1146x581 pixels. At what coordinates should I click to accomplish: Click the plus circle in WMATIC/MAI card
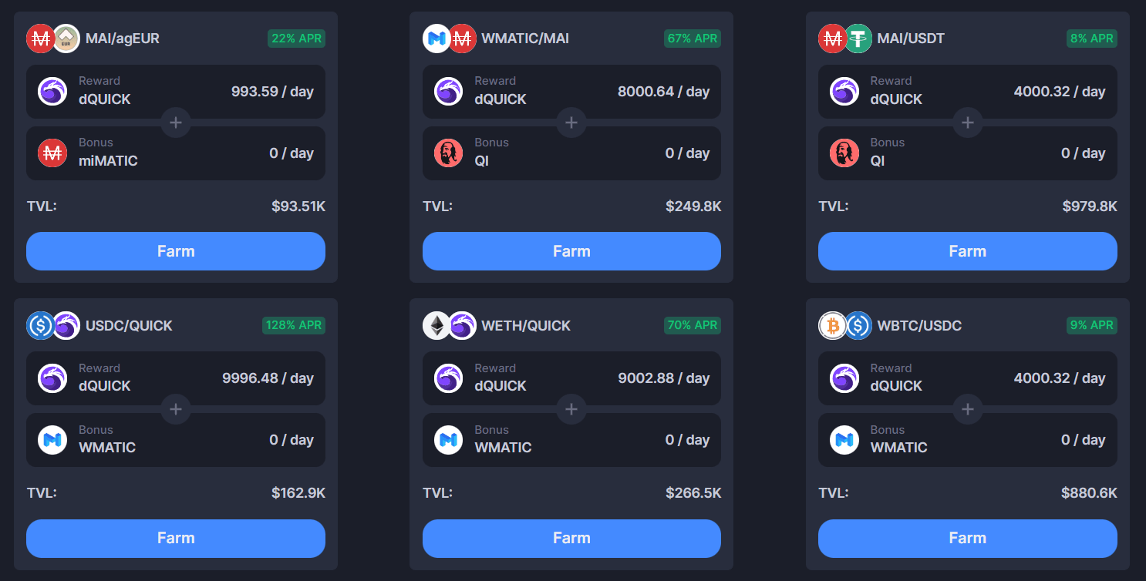point(571,123)
